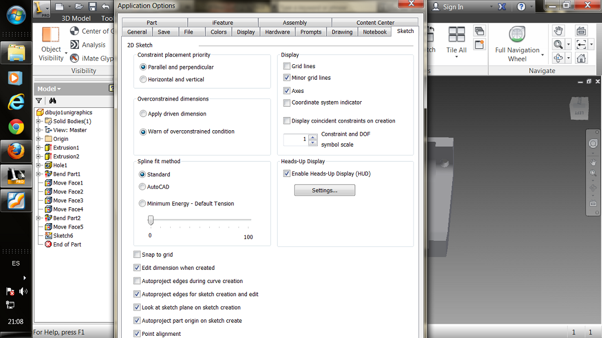Enable the Grid lines checkbox
This screenshot has width=602, height=338.
pos(286,65)
